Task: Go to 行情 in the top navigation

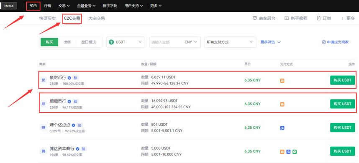Action: click(x=47, y=6)
